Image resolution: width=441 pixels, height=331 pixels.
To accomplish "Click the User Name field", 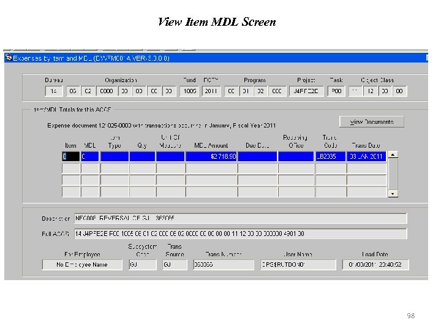I will tap(298, 265).
